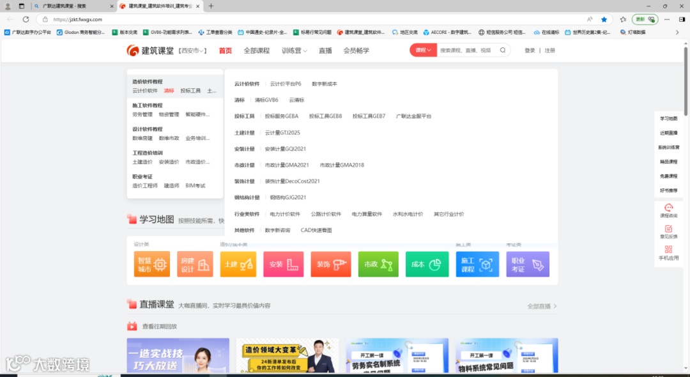Open 会员畅学 navigation item
The height and width of the screenshot is (377, 690).
click(356, 50)
